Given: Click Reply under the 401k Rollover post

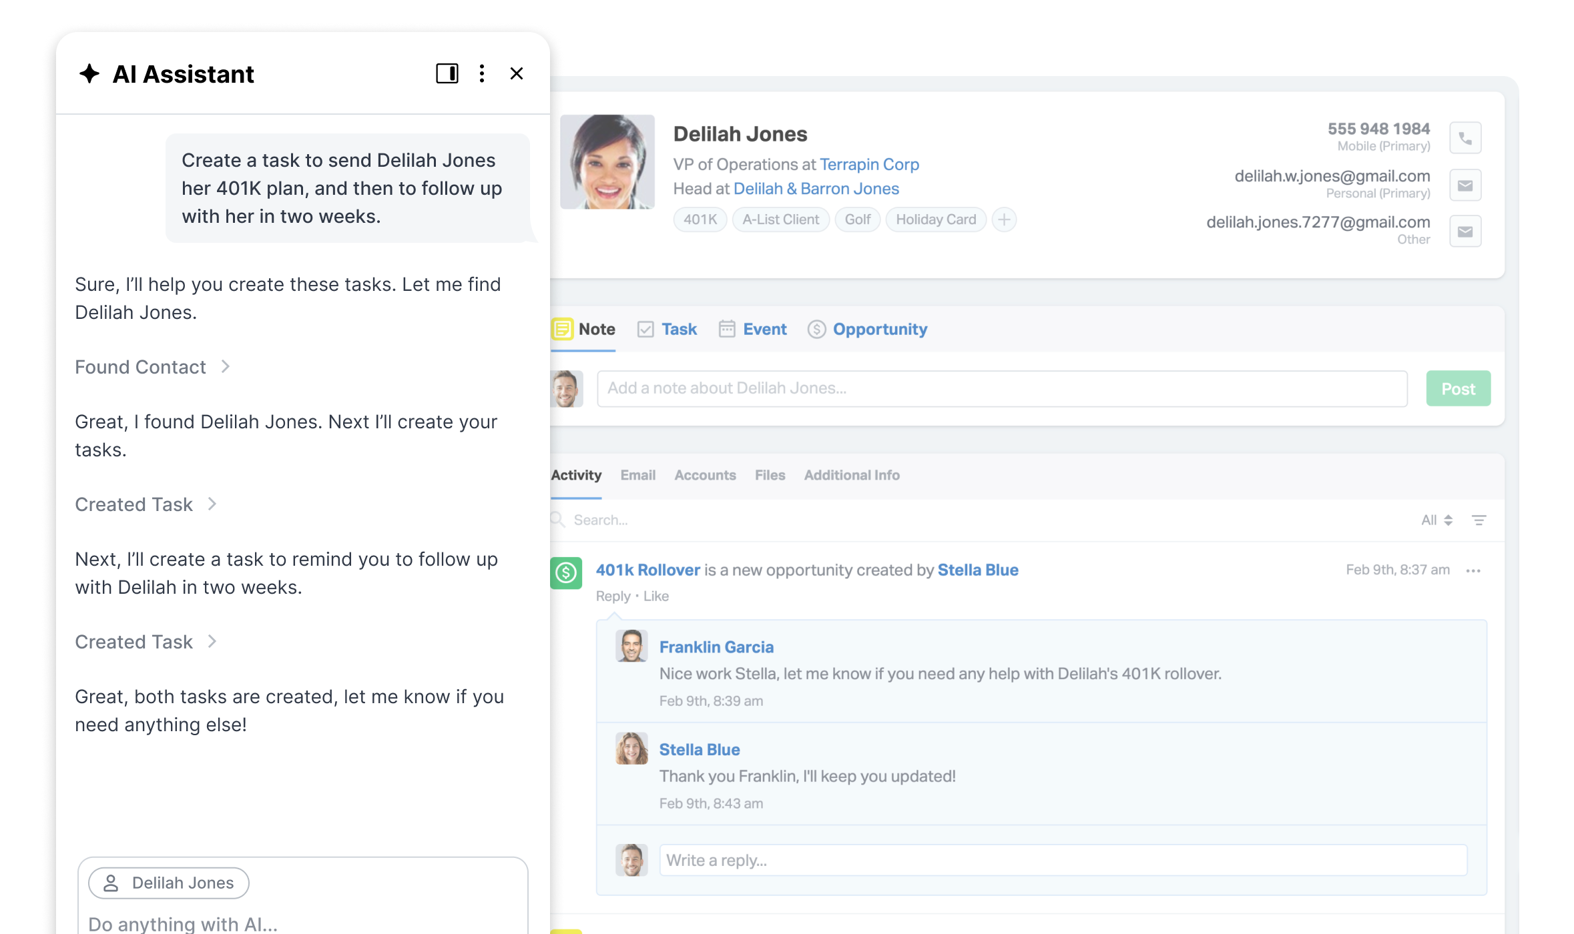Looking at the screenshot, I should [x=612, y=596].
